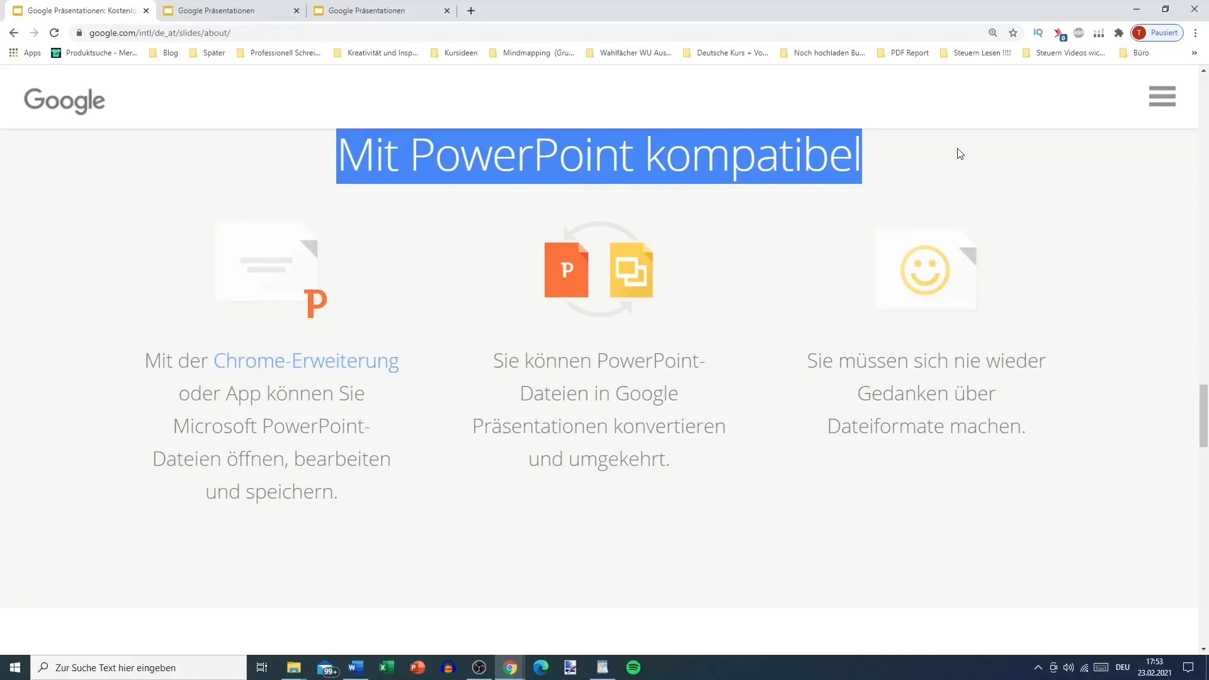Screen dimensions: 1209x680
Task: Click the smiley face document illustration
Action: pos(926,269)
